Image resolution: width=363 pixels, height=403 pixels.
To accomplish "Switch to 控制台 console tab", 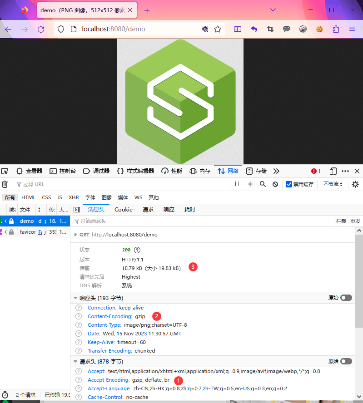I will (x=63, y=171).
